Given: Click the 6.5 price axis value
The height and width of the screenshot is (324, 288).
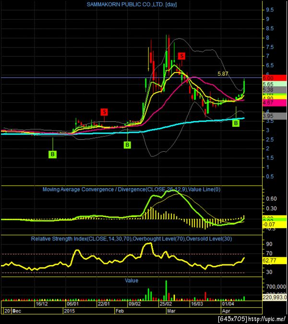Looking at the screenshot, I should point(270,65).
